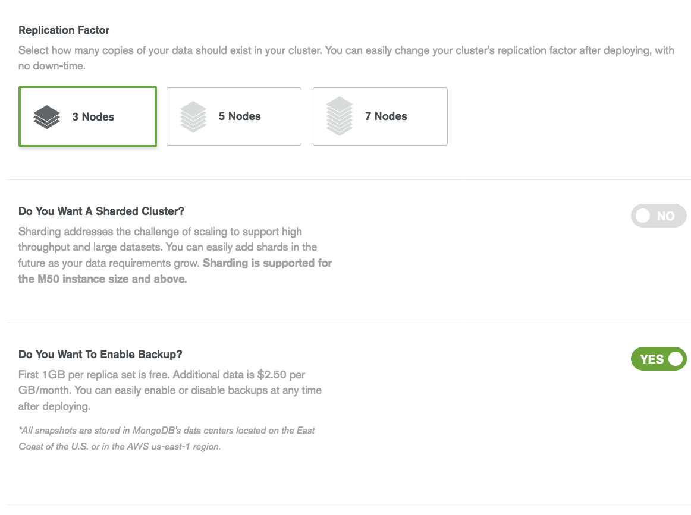Click the 'NO' text on sharding switch
Screen dimensions: 691x515
point(665,216)
